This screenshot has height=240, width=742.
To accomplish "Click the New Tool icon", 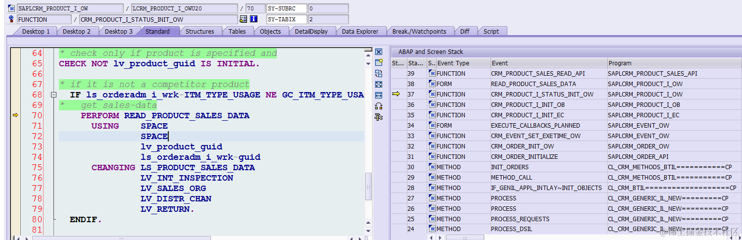I will click(379, 62).
